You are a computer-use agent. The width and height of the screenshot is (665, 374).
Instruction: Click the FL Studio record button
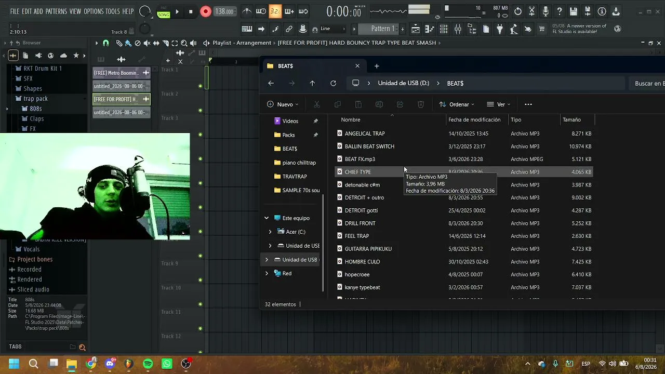[x=206, y=11]
